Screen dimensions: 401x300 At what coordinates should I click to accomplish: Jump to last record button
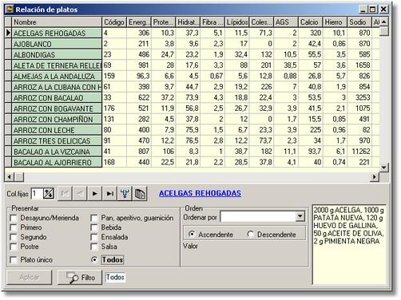[109, 193]
